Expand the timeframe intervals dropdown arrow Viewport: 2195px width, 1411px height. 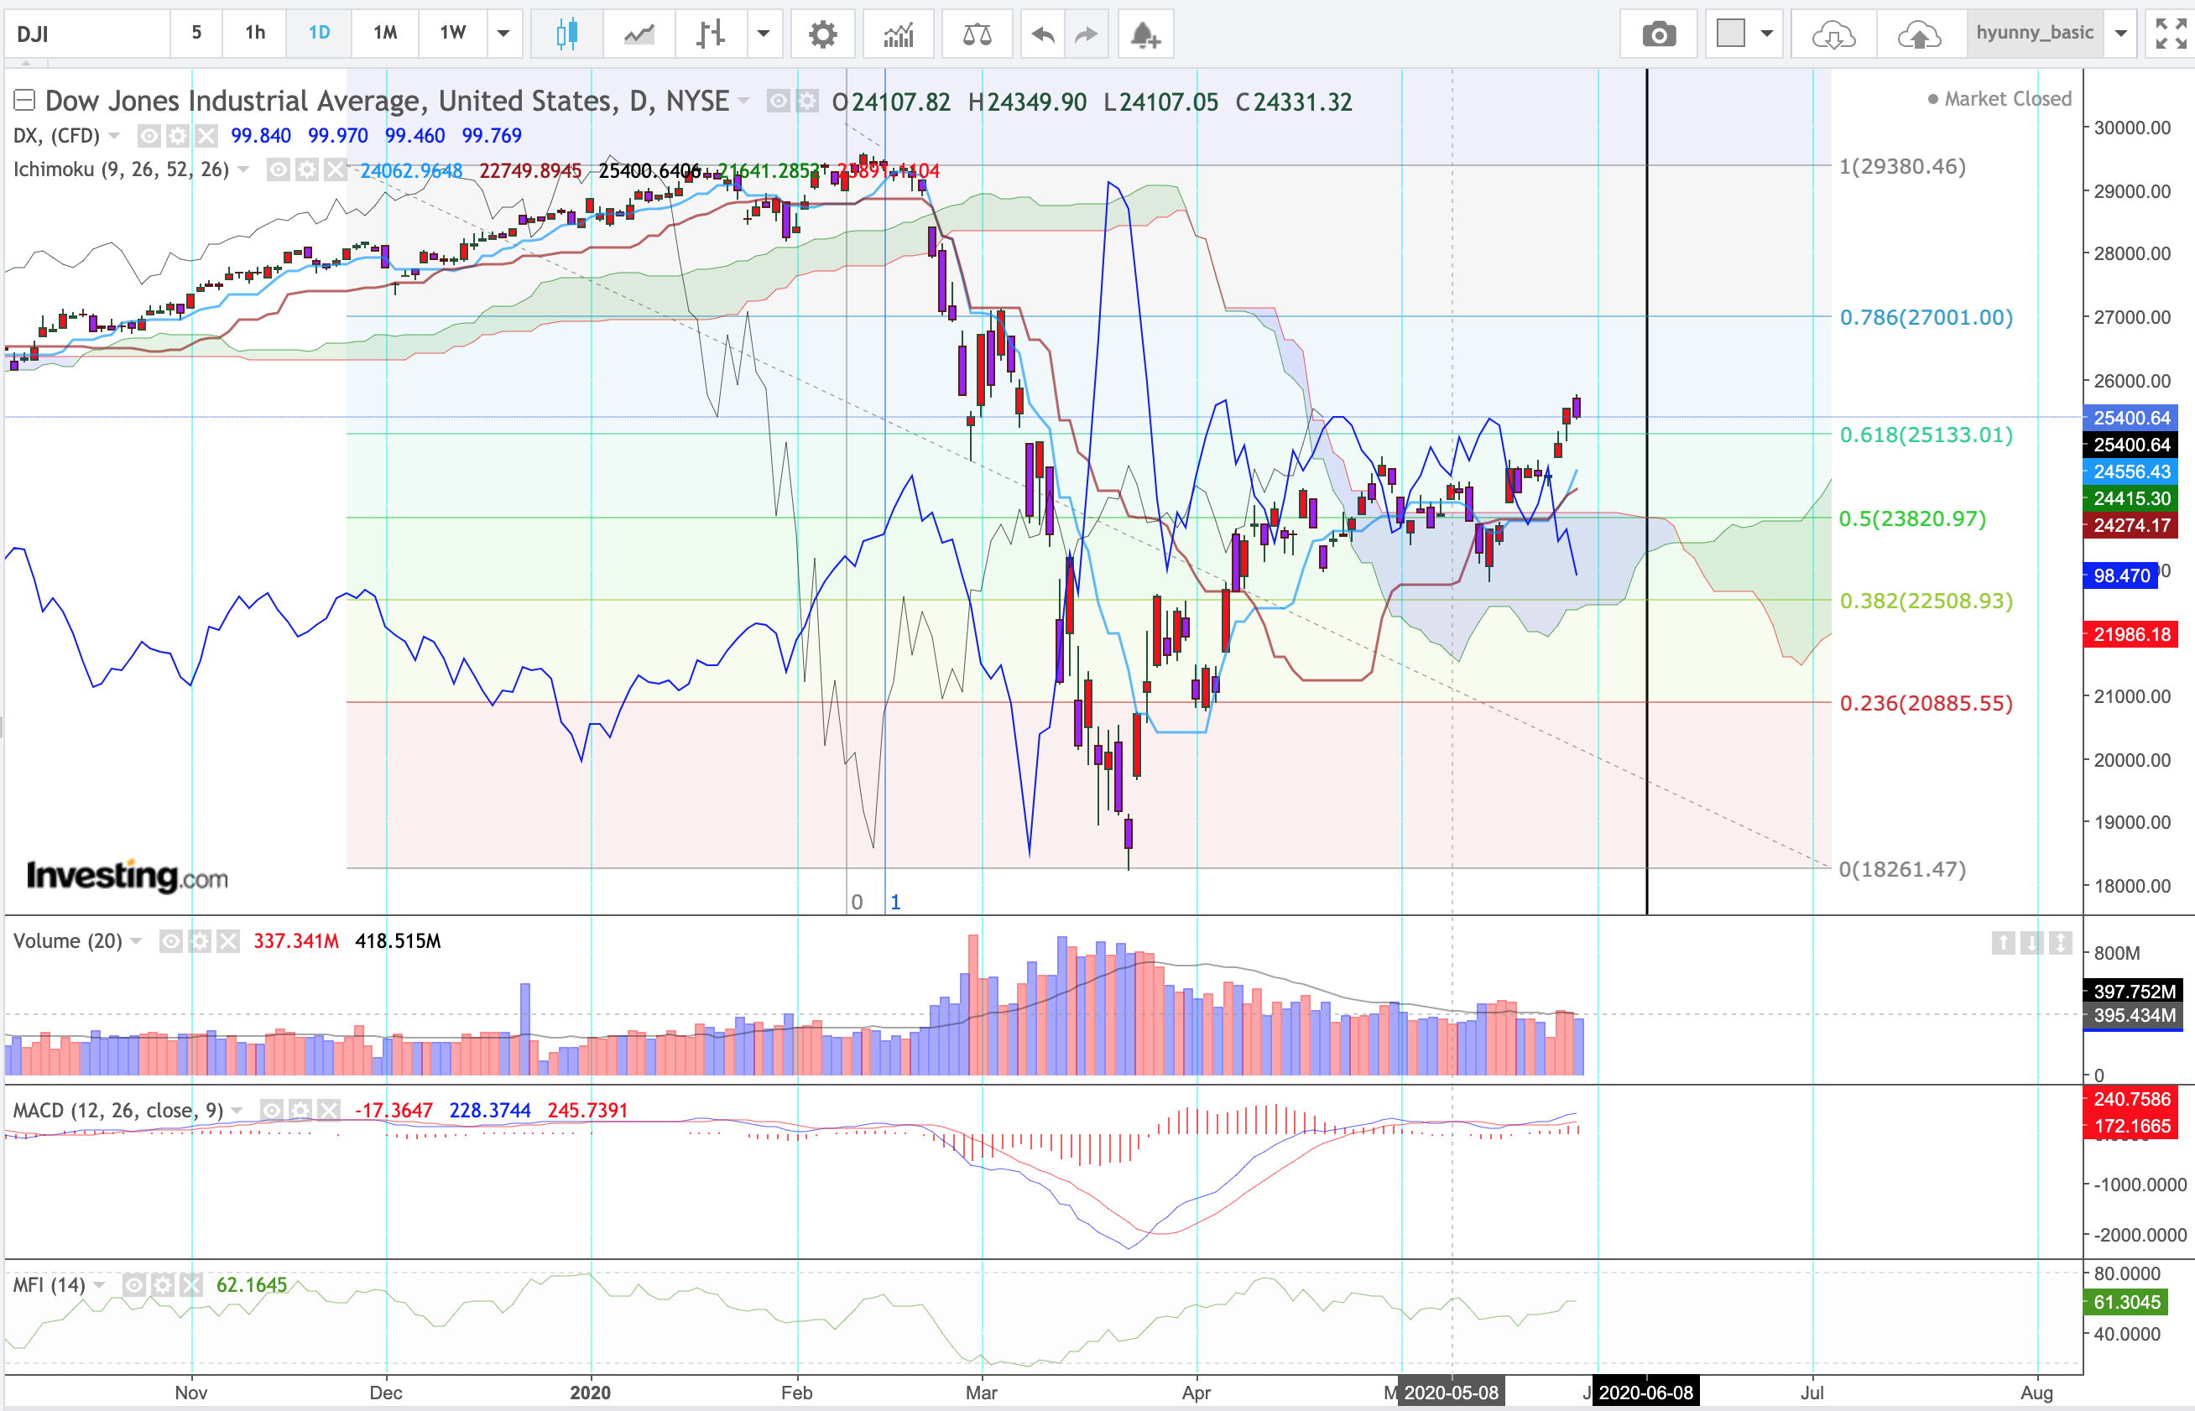click(503, 34)
